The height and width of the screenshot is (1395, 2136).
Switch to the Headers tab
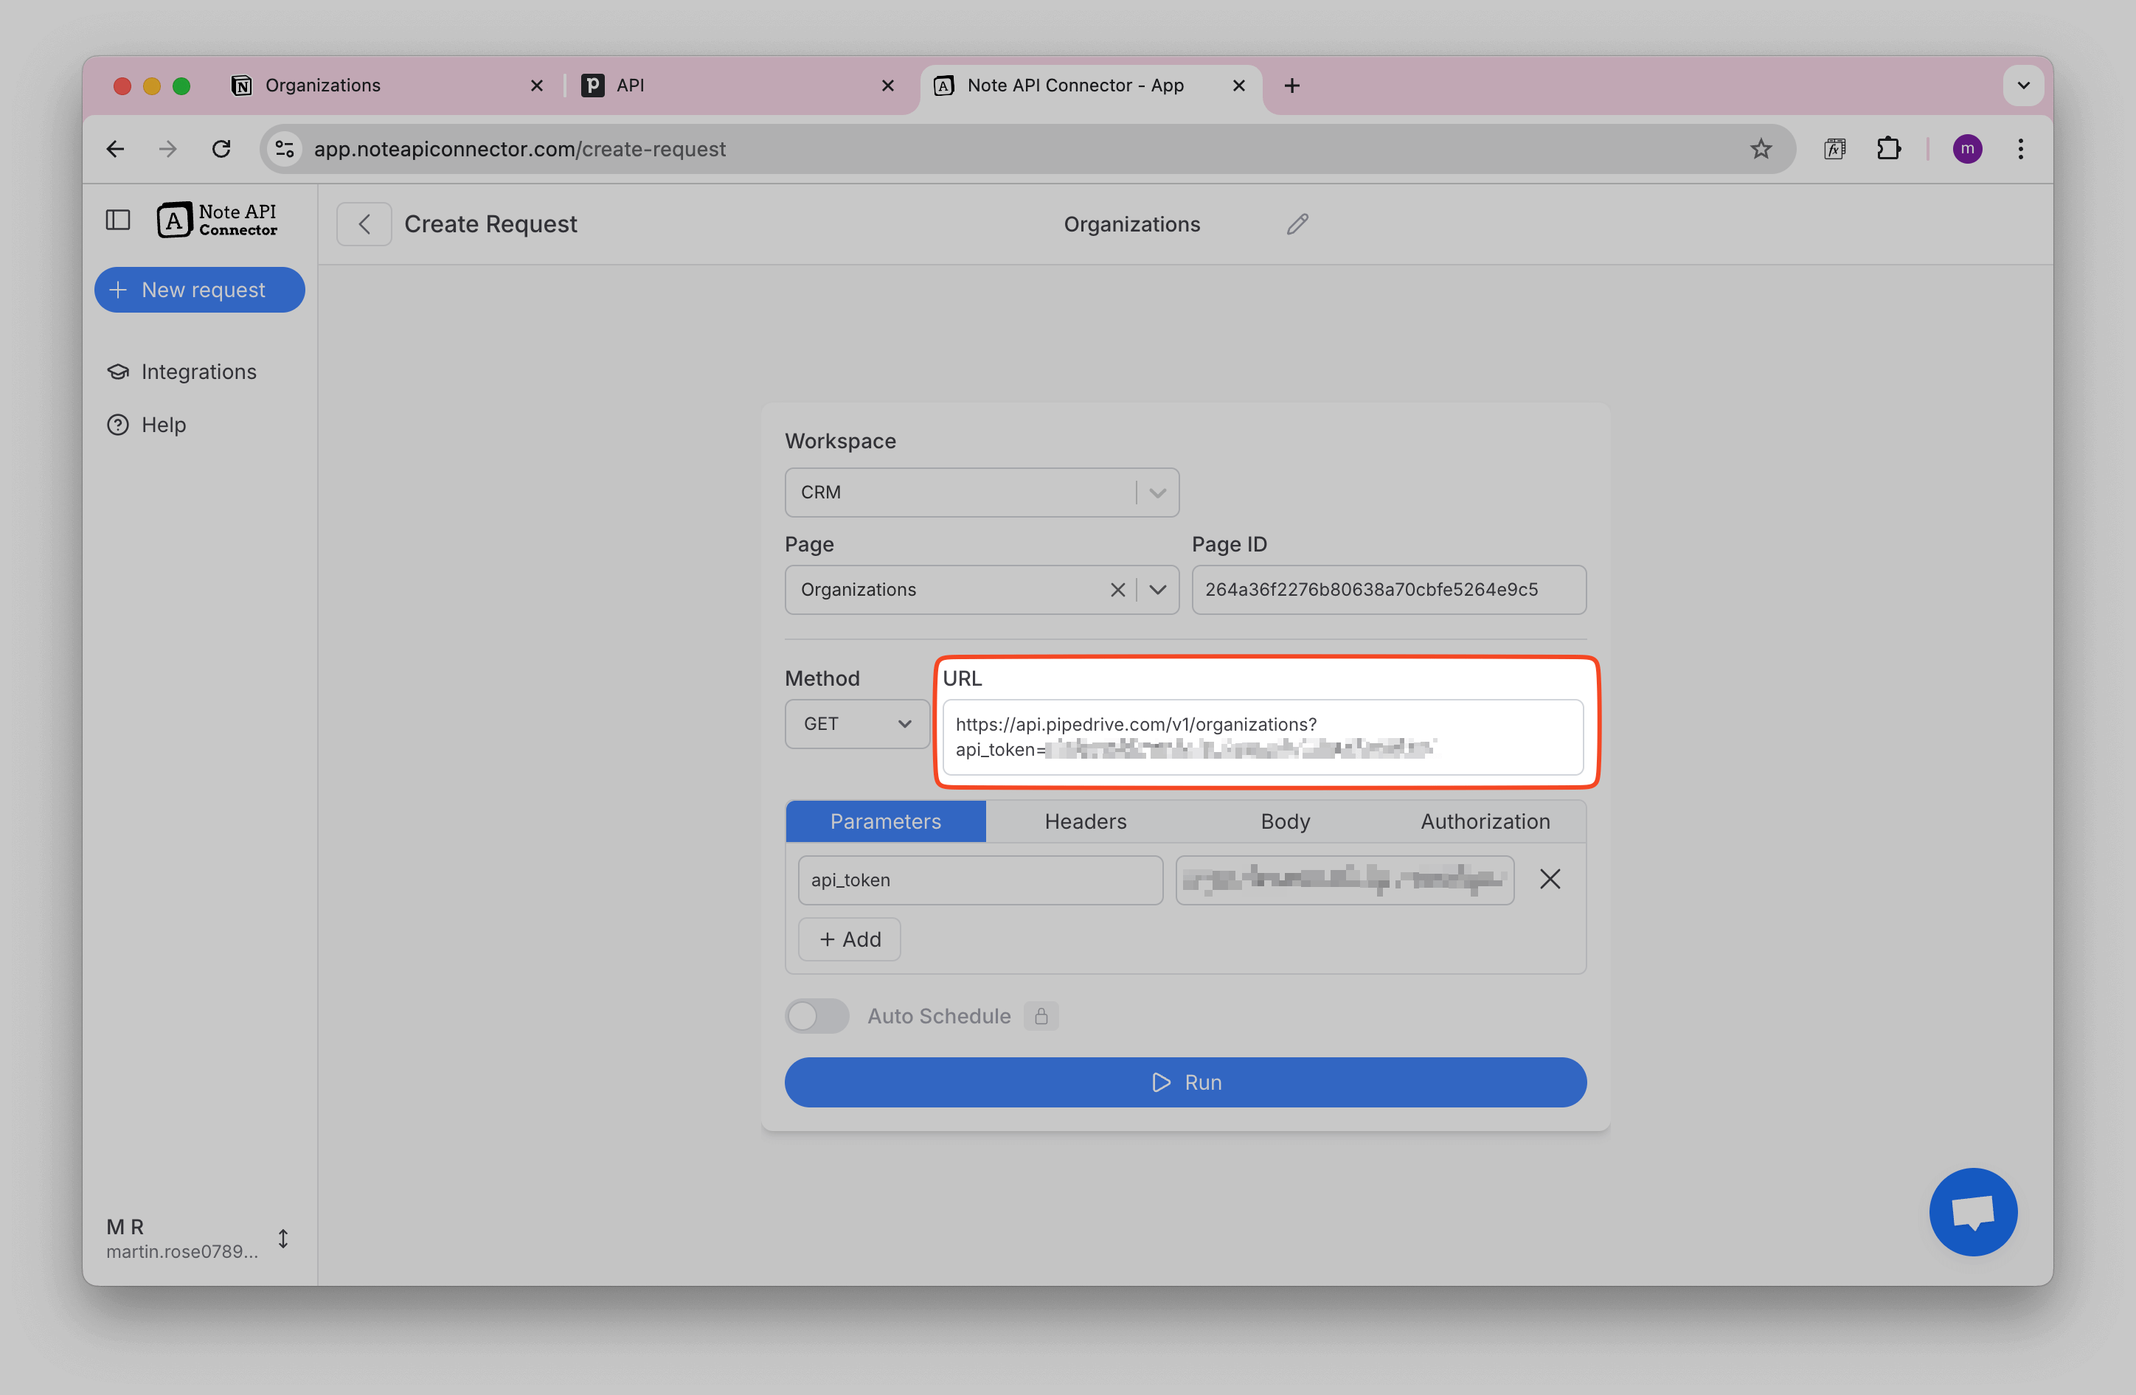point(1085,821)
